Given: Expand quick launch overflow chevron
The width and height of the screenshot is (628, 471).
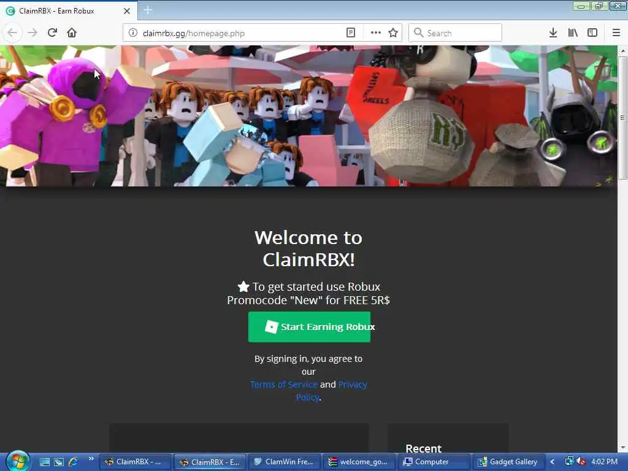Looking at the screenshot, I should tap(91, 459).
